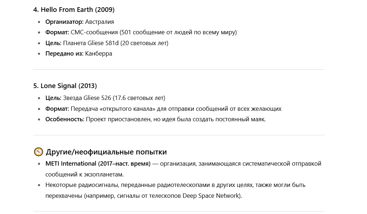
Task: Click the heading "5. Lone Signal (2013)"
Action: click(x=65, y=86)
